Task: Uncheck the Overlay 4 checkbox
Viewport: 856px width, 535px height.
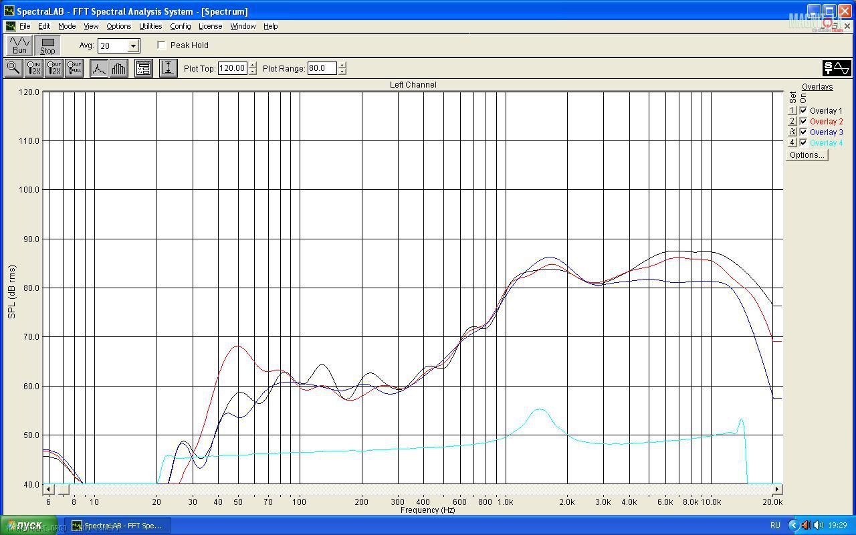Action: pyautogui.click(x=803, y=142)
